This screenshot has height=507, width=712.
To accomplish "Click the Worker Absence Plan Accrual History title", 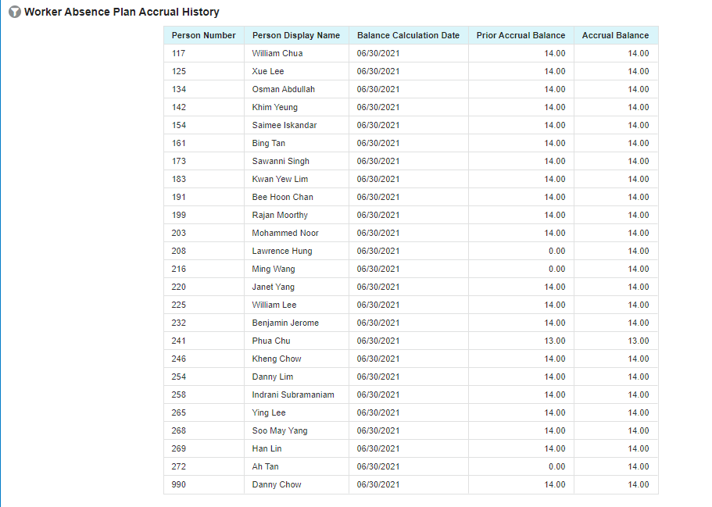I will pos(122,12).
